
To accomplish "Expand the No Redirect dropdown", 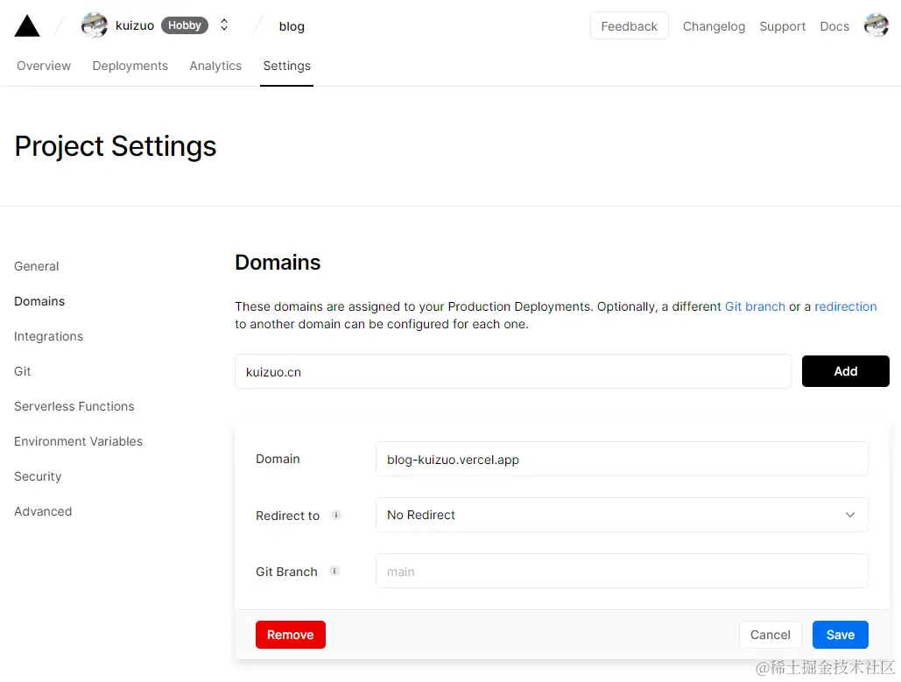I will (x=622, y=515).
